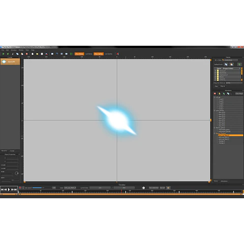Open the Help menu
Viewport: 244px width, 244px height.
33,50
